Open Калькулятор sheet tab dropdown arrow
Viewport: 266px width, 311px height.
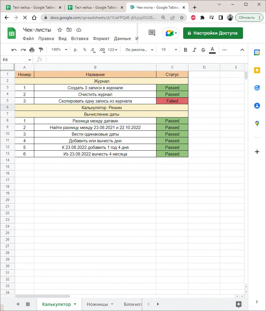click(75, 304)
